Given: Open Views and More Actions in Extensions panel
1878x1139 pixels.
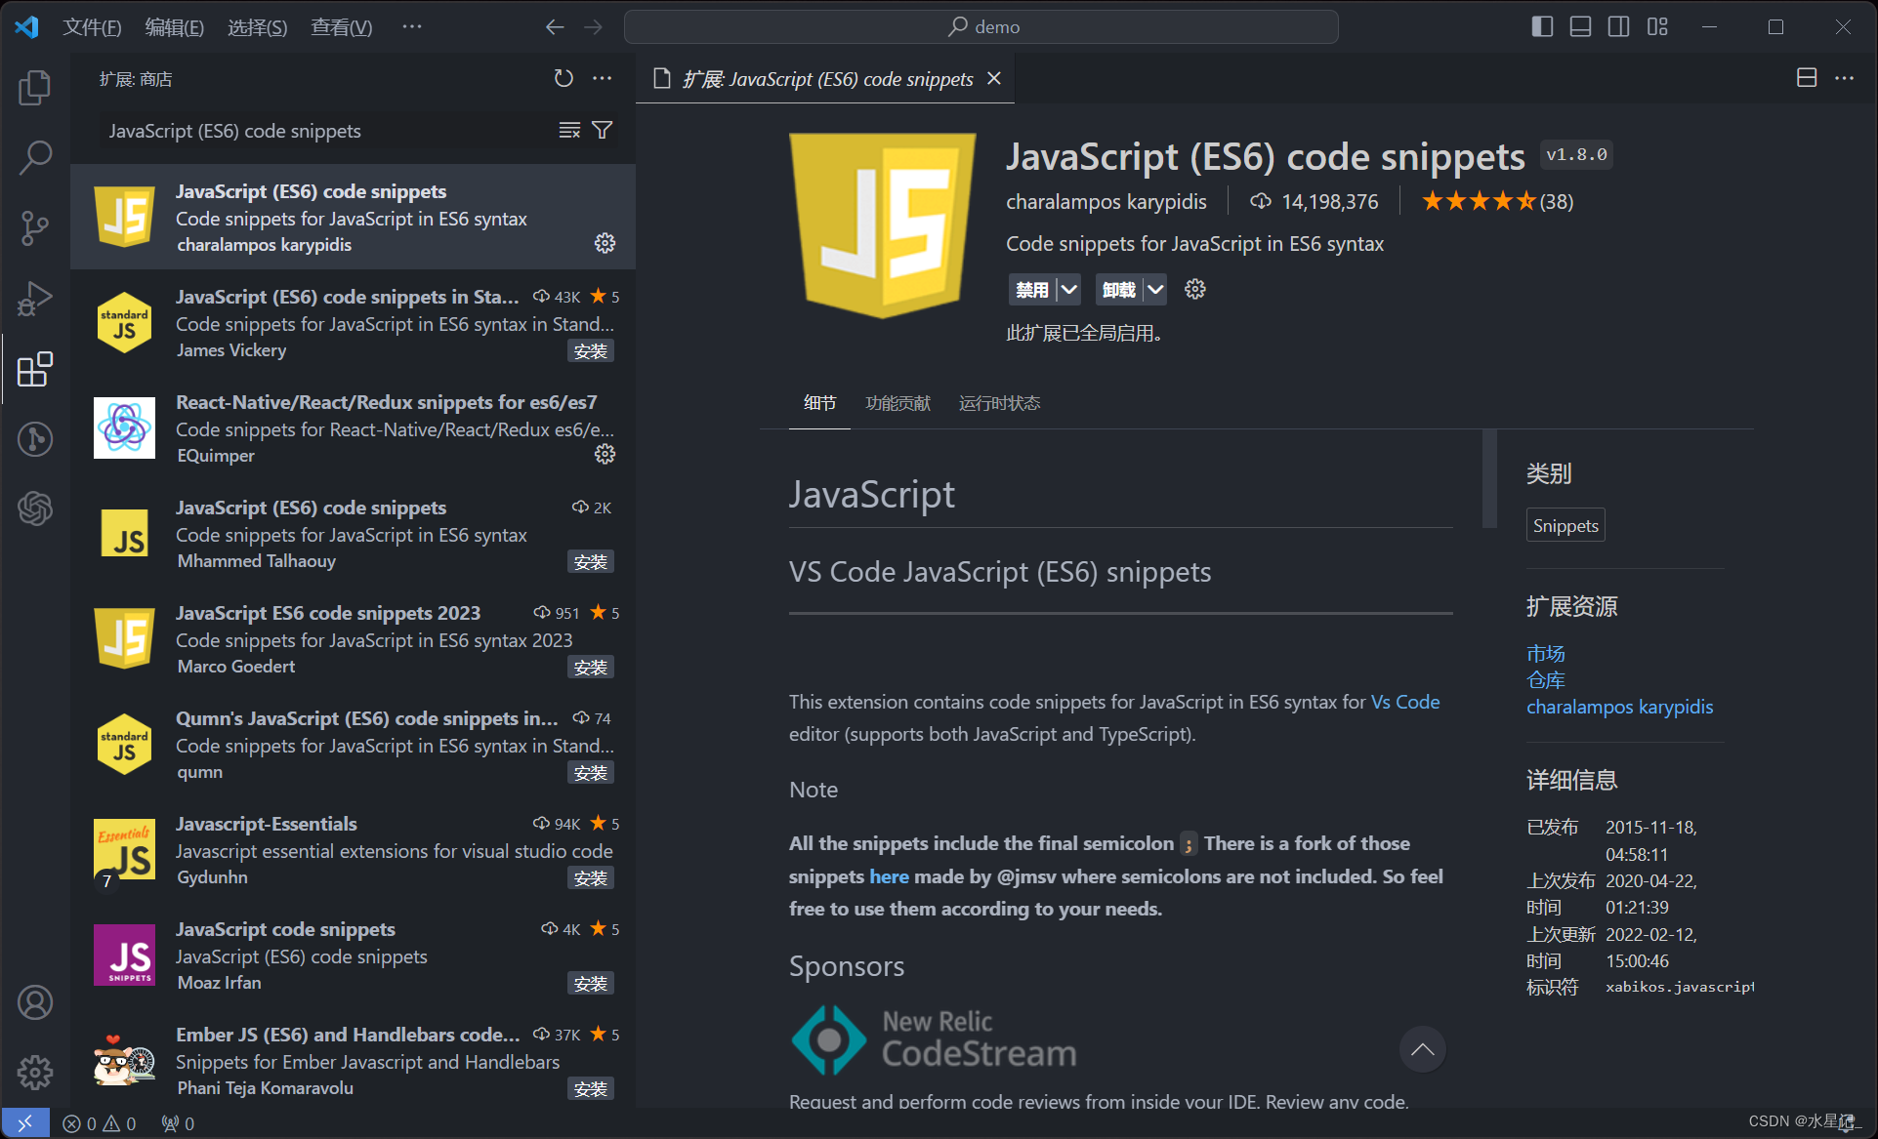Looking at the screenshot, I should tap(603, 78).
